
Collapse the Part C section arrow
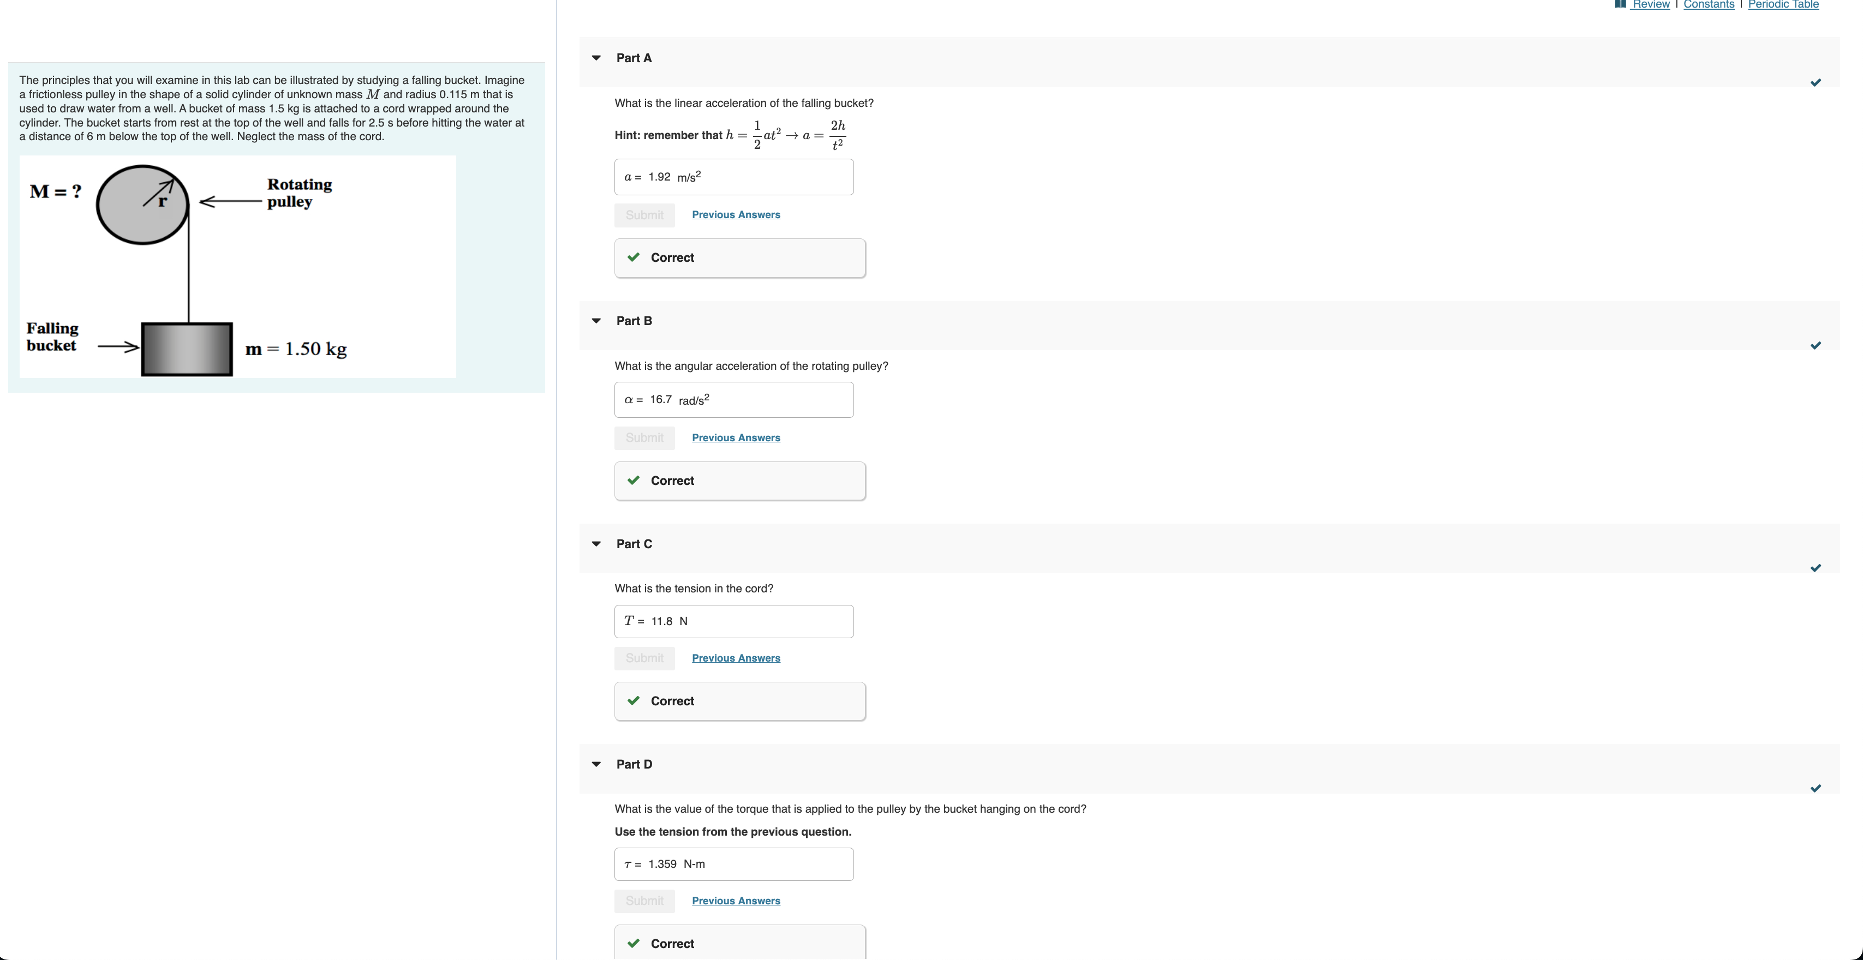point(596,544)
